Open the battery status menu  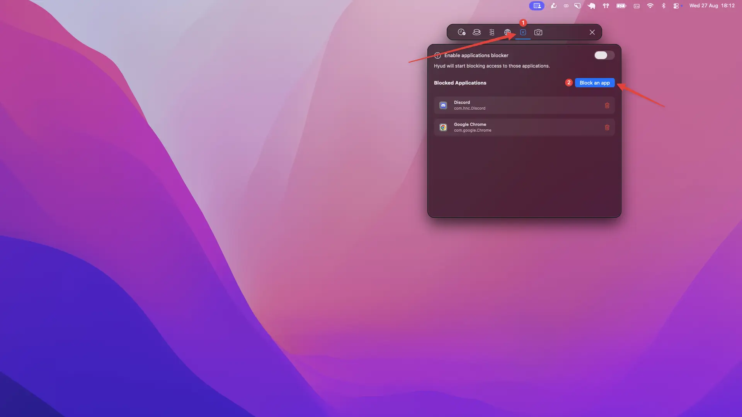pyautogui.click(x=620, y=6)
